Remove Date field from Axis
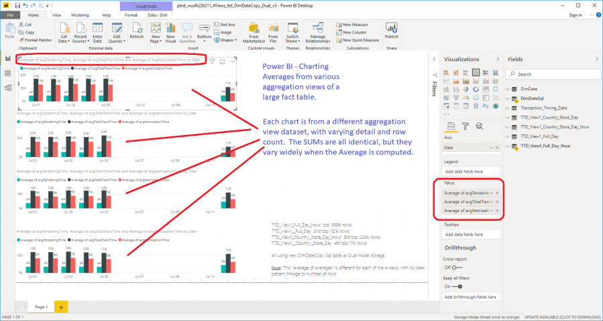The height and width of the screenshot is (321, 603). pyautogui.click(x=497, y=148)
